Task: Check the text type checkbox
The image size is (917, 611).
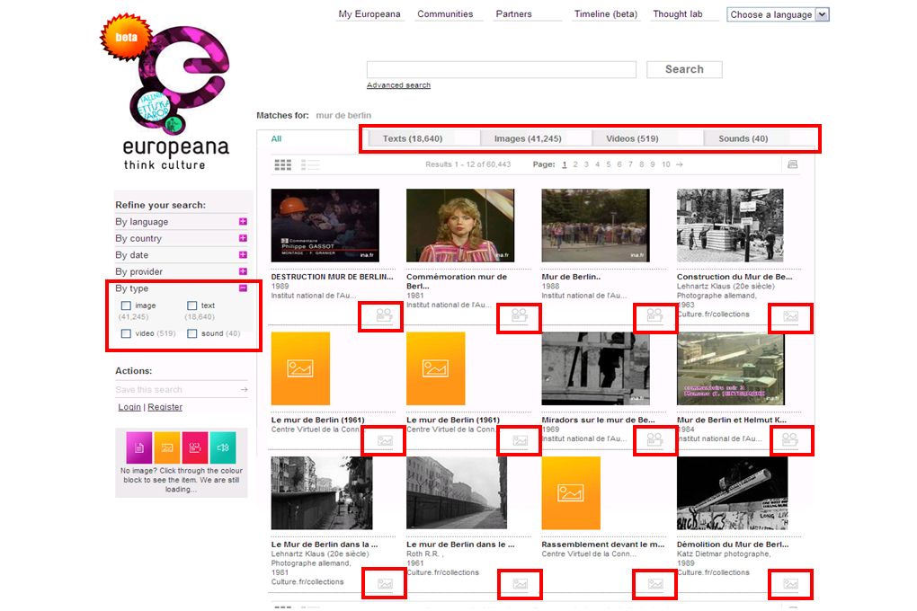Action: [191, 305]
